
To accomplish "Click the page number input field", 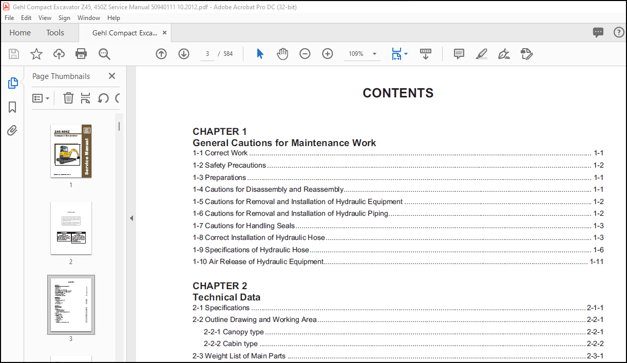I will coord(207,54).
